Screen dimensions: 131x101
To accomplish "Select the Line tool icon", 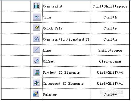I will click(x=36, y=50).
